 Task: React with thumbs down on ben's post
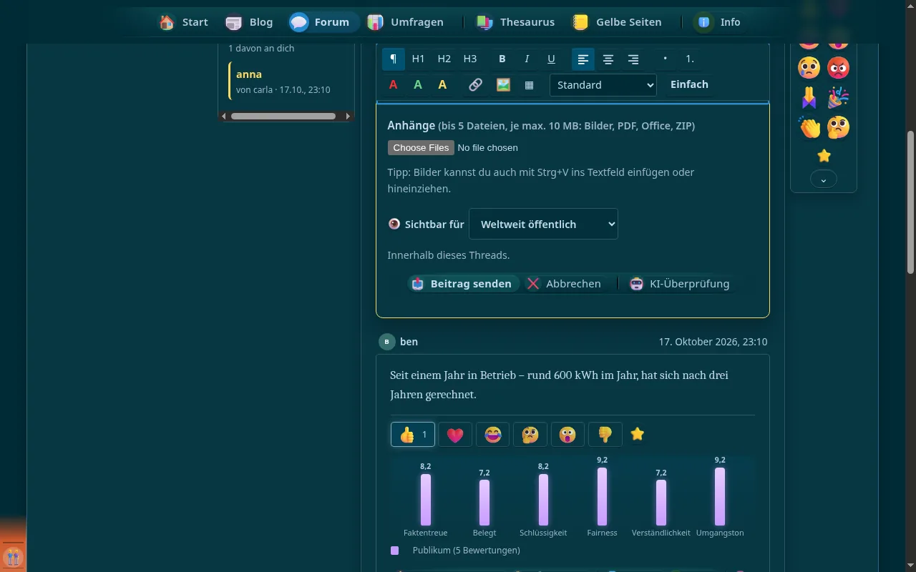coord(605,434)
